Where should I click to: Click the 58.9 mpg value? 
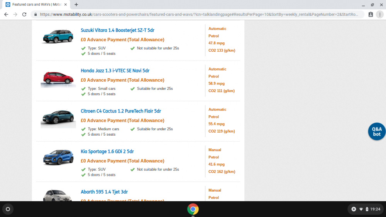click(217, 84)
